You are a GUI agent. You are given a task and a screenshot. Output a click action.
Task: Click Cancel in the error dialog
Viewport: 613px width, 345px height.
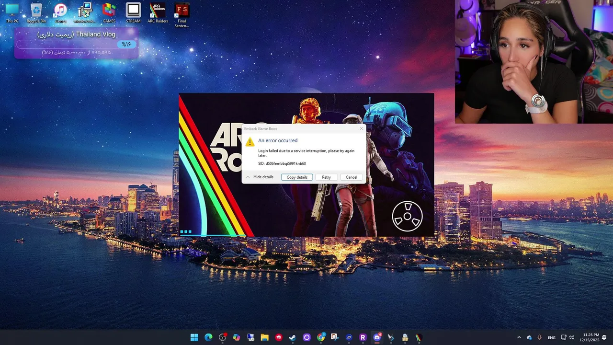[x=352, y=177]
